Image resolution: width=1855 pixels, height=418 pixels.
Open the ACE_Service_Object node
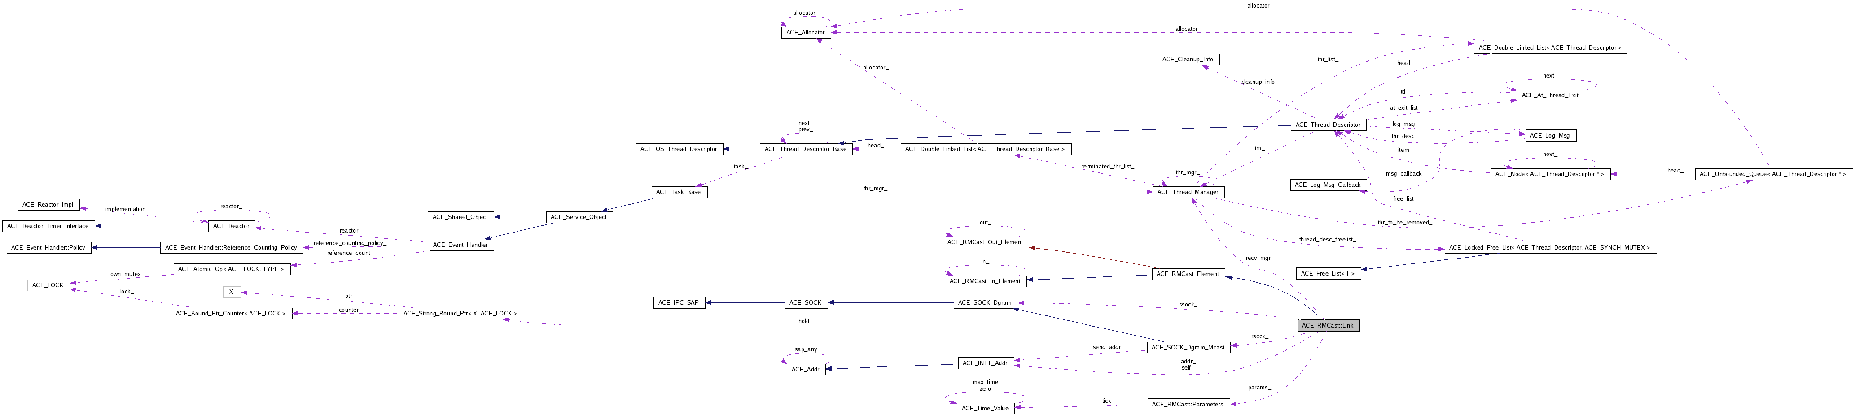tap(579, 217)
